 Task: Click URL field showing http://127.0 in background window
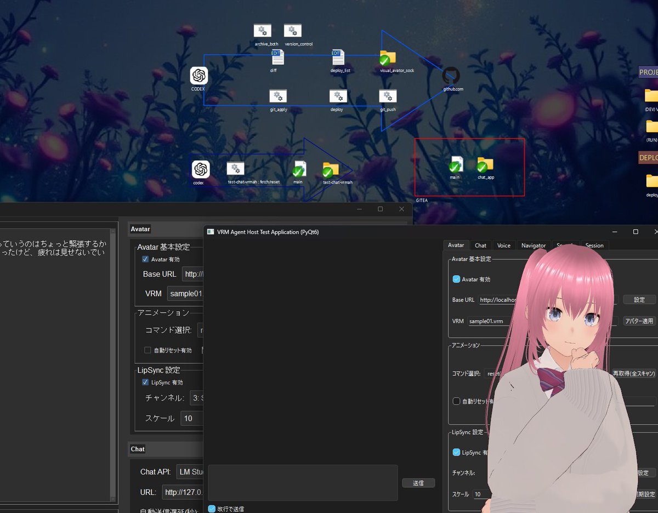click(x=183, y=492)
